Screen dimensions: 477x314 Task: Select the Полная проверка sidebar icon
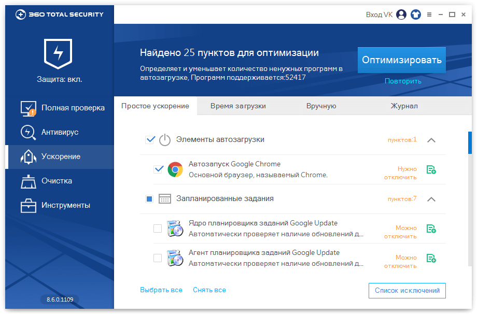pos(29,108)
